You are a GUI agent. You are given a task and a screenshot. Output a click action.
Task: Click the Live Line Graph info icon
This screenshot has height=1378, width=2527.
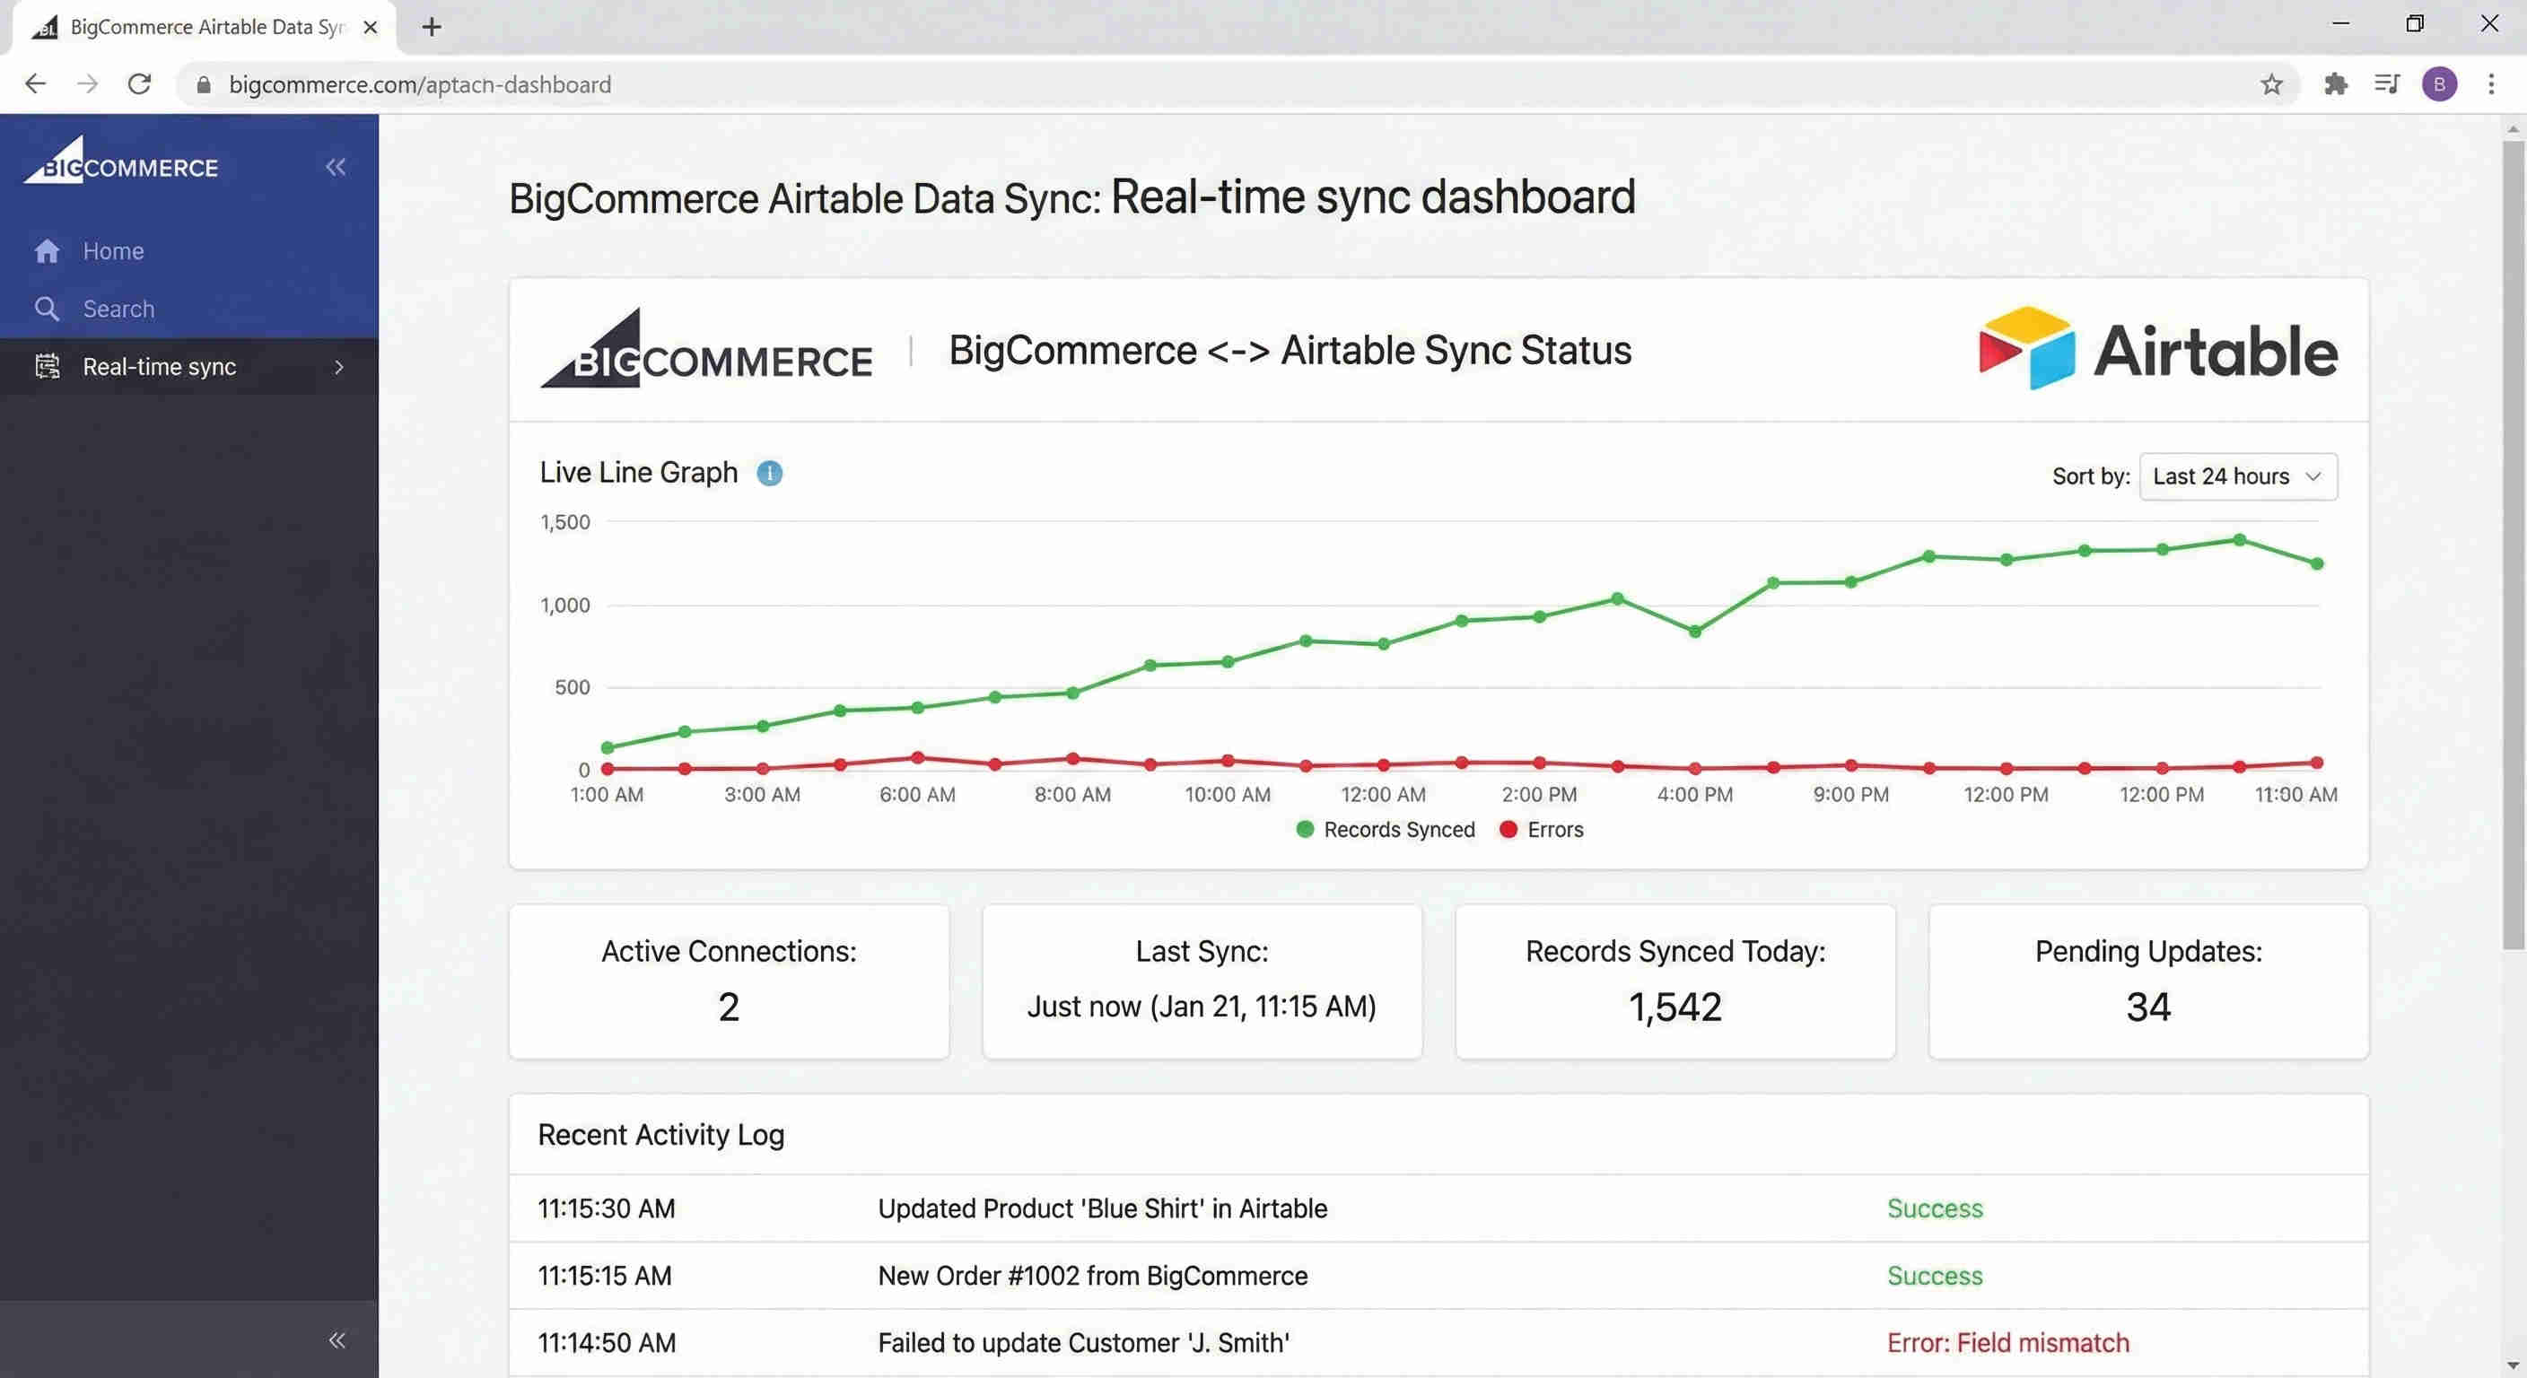pyautogui.click(x=770, y=474)
